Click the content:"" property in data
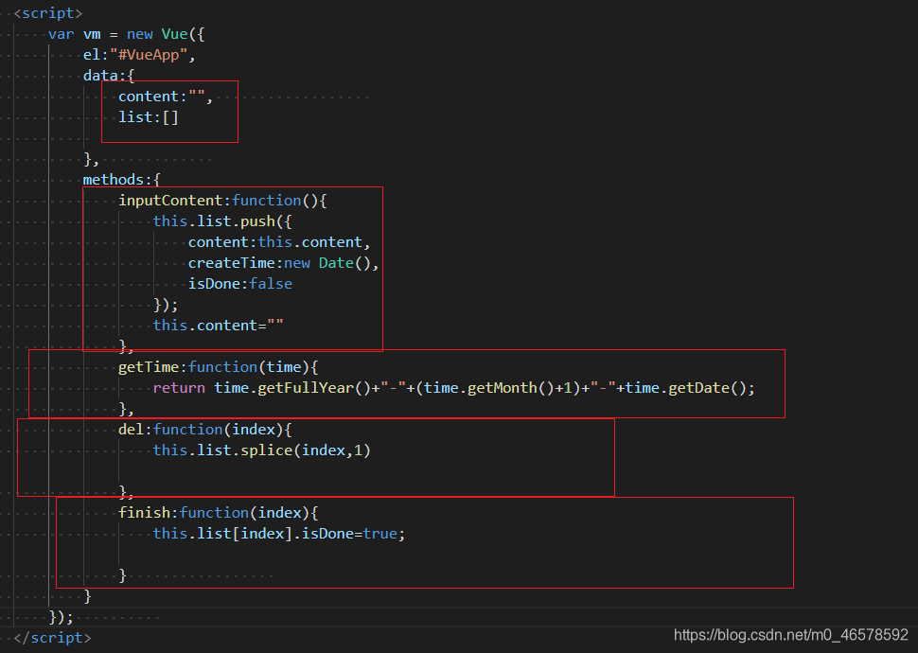918x653 pixels. [166, 97]
